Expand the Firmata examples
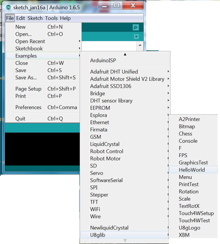The image size is (220, 244). tap(125, 129)
